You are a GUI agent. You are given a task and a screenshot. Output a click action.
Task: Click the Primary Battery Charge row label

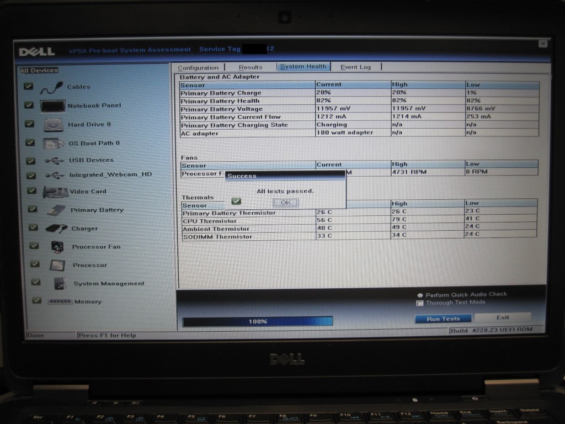221,93
